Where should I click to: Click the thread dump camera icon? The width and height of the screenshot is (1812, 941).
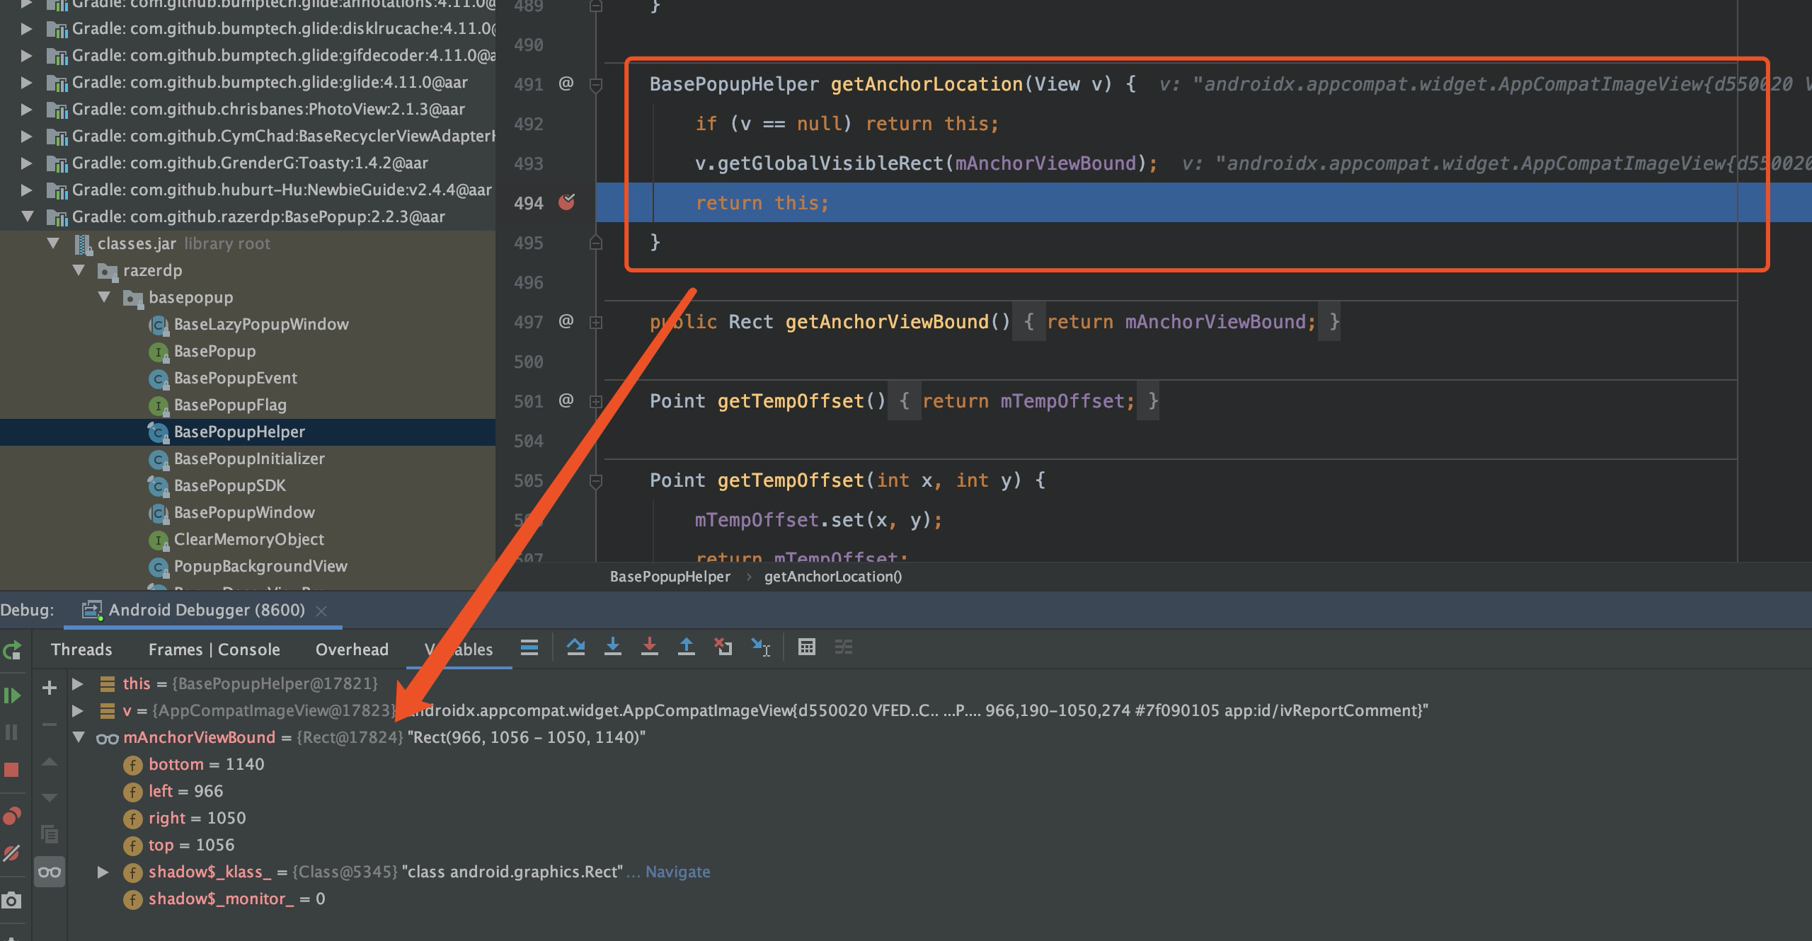pyautogui.click(x=13, y=901)
